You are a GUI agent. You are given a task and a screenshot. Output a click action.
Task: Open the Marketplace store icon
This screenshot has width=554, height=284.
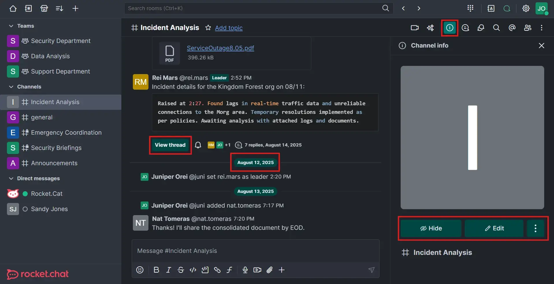[x=44, y=8]
